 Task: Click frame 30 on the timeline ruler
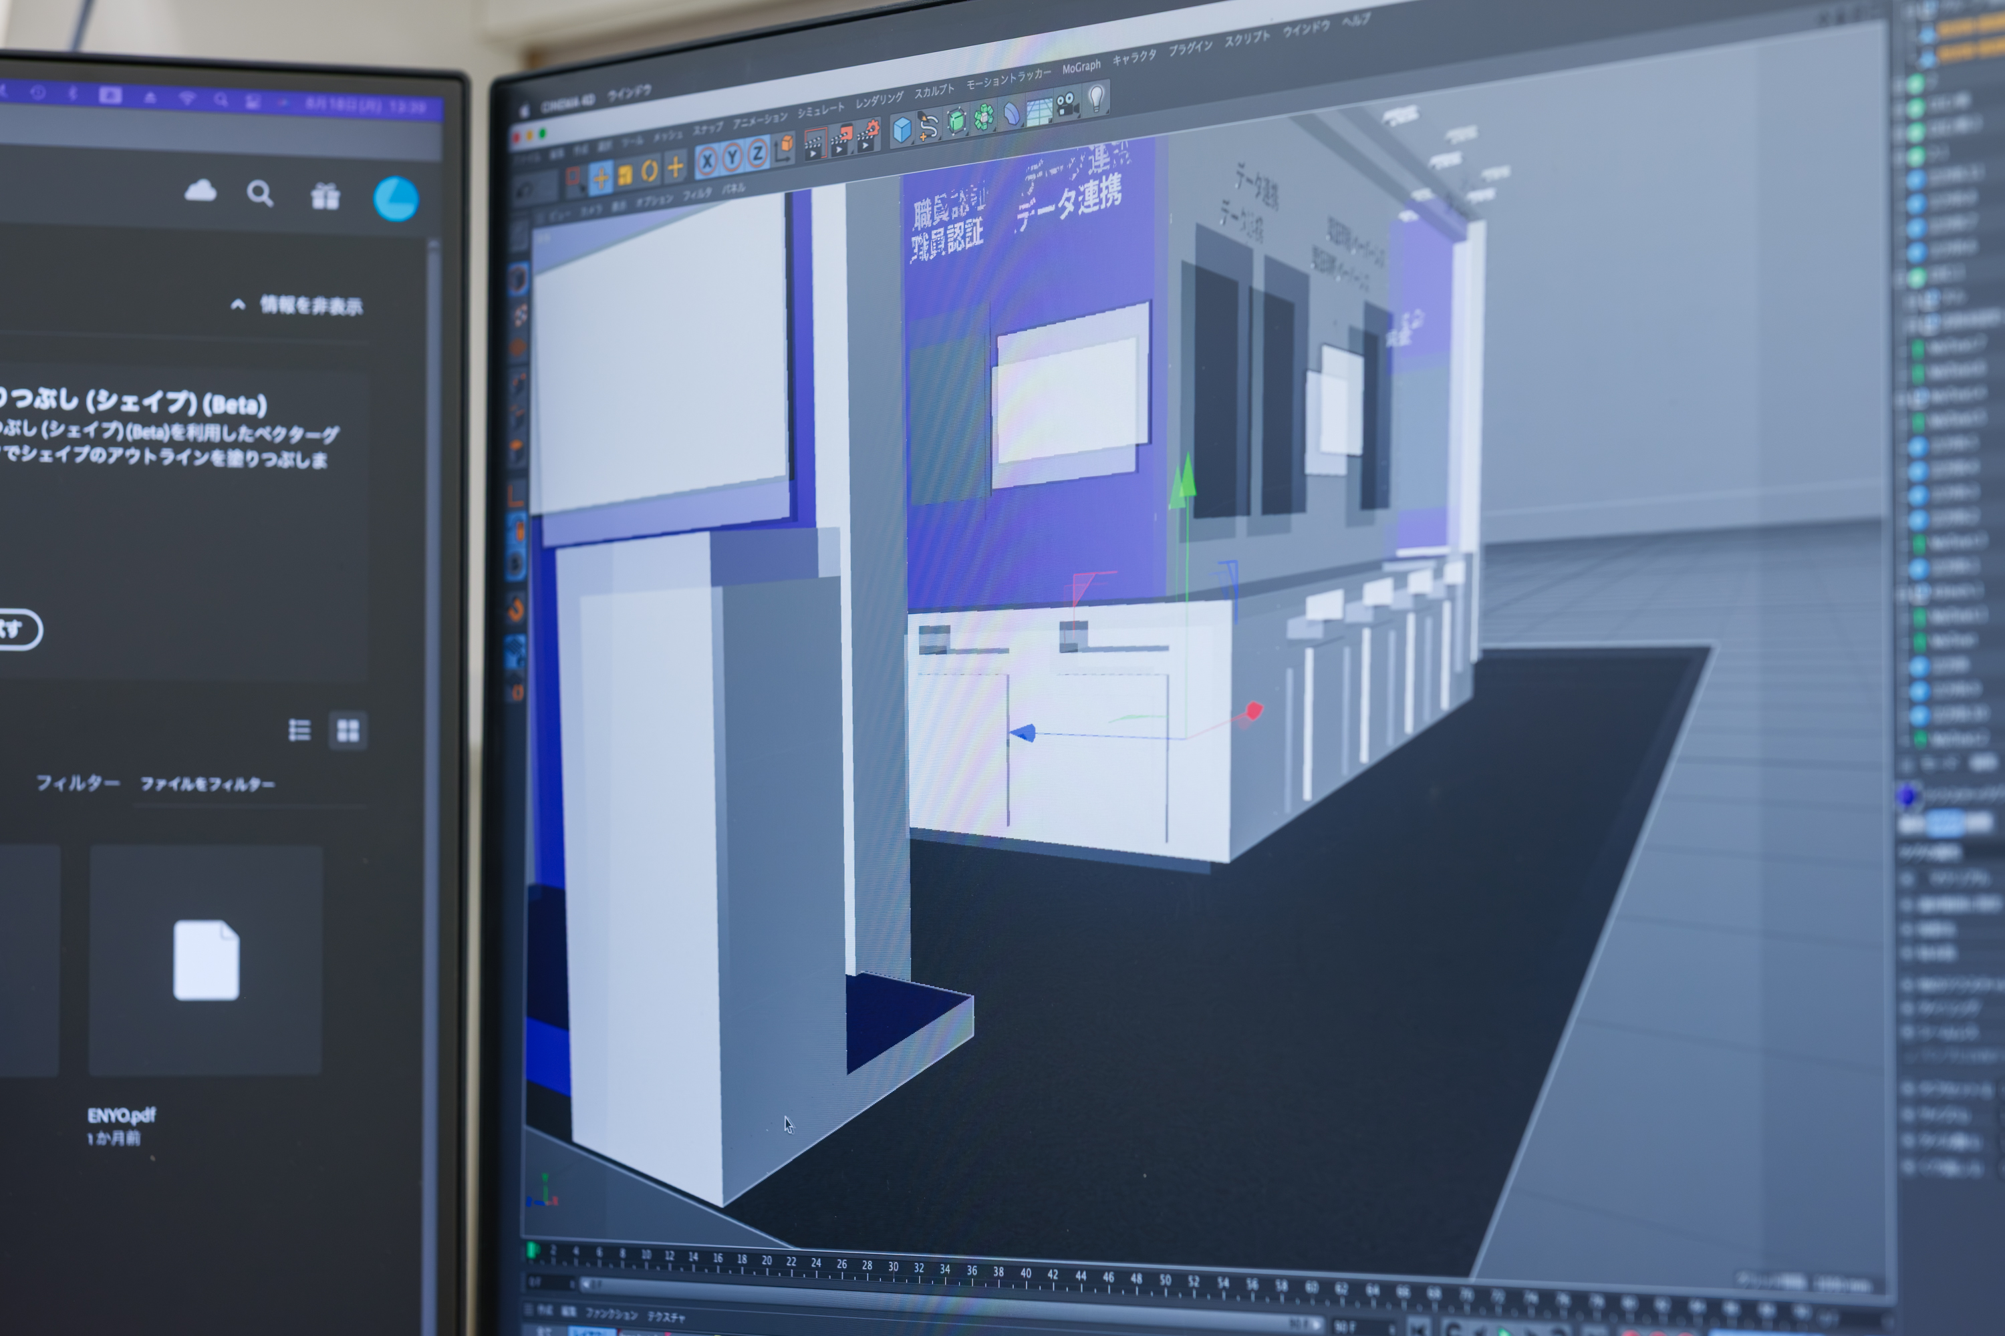(892, 1267)
